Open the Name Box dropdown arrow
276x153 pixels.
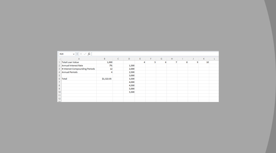(74, 54)
